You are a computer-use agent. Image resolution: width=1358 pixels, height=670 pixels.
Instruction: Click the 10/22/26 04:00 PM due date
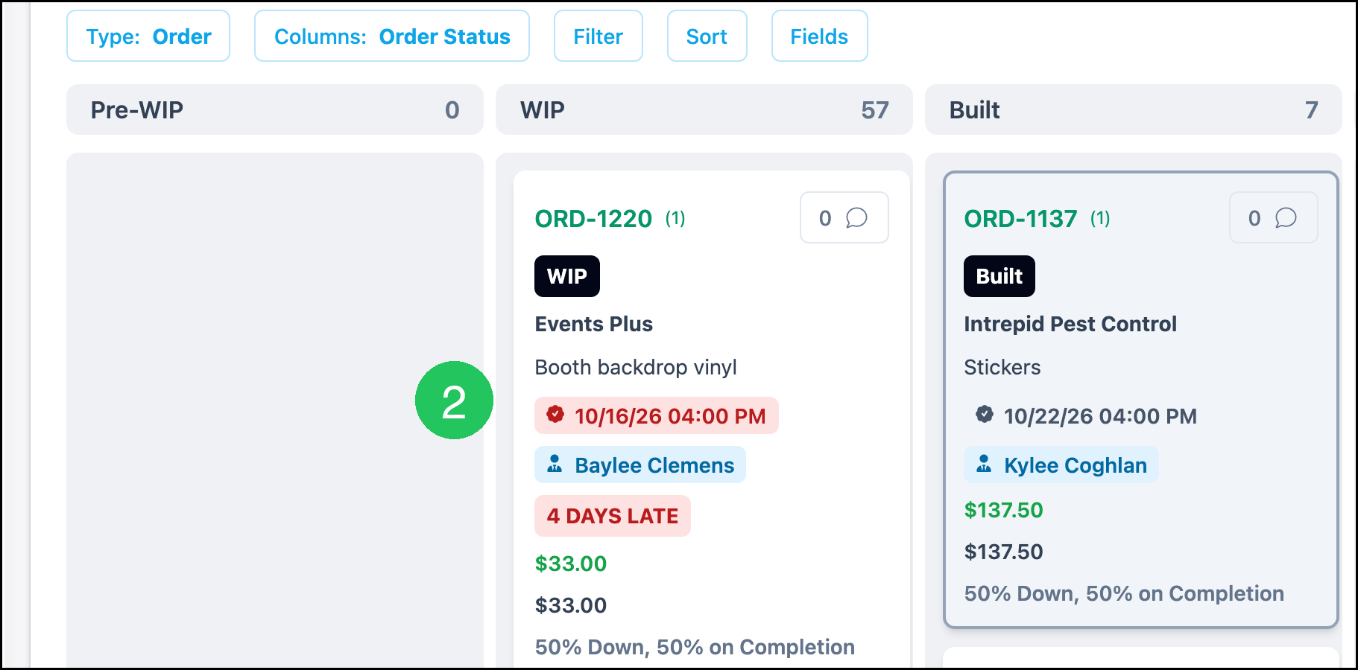(1086, 415)
